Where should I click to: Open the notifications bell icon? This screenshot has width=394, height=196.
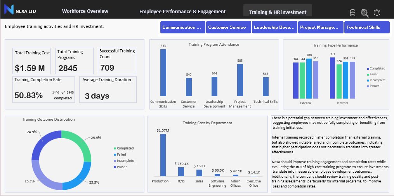(x=377, y=13)
